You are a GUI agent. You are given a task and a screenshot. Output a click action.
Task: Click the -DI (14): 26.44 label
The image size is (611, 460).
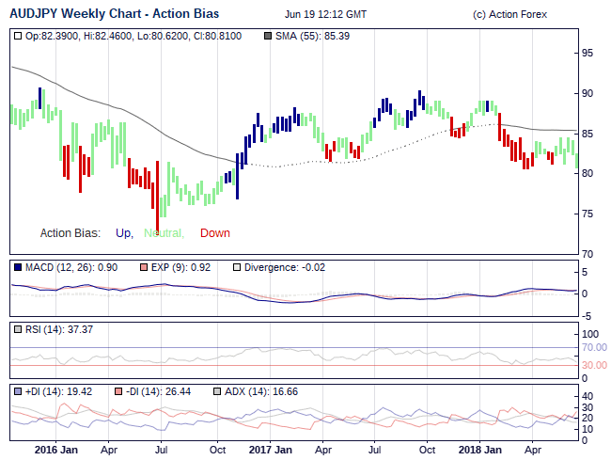[x=158, y=391]
